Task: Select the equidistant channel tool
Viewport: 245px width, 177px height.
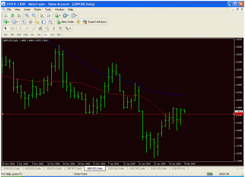Action: point(40,29)
